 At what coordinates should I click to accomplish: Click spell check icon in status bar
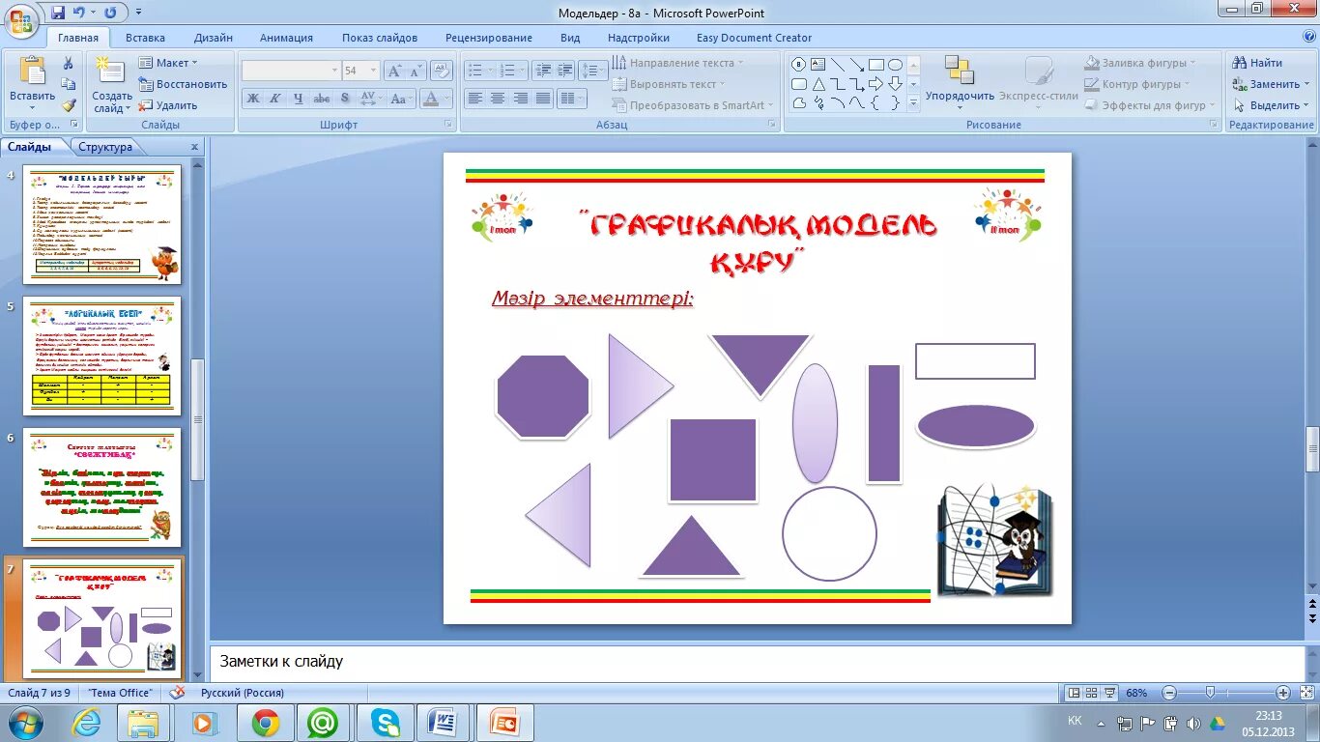(x=177, y=693)
